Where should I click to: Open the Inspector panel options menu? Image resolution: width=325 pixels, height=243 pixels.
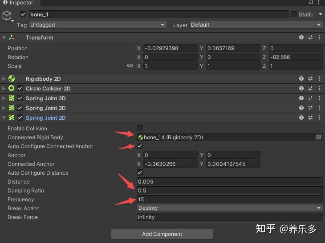point(319,2)
